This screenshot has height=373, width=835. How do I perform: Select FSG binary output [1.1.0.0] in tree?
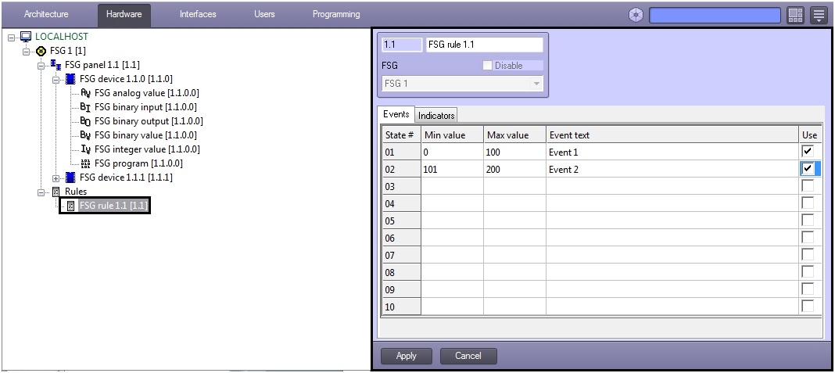149,121
